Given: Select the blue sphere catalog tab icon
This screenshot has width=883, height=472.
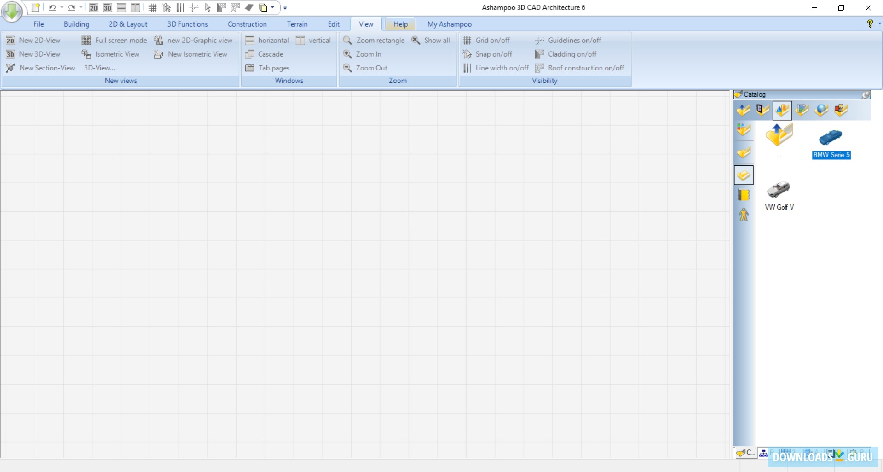Looking at the screenshot, I should (x=821, y=110).
